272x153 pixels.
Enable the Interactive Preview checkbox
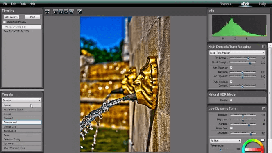click(5, 22)
